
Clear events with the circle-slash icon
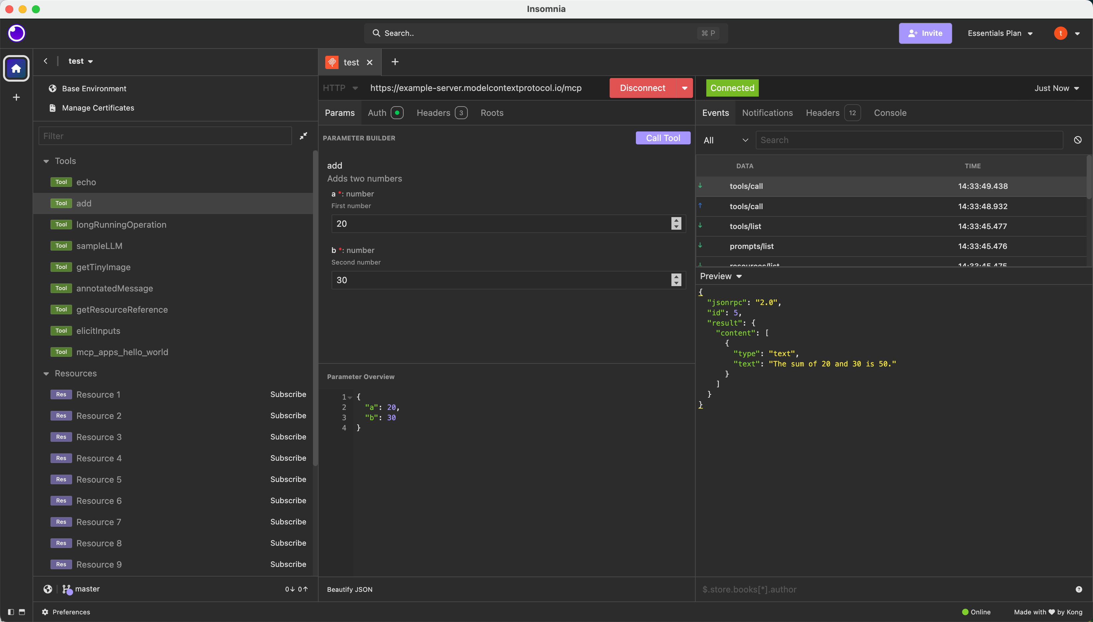[x=1078, y=140]
